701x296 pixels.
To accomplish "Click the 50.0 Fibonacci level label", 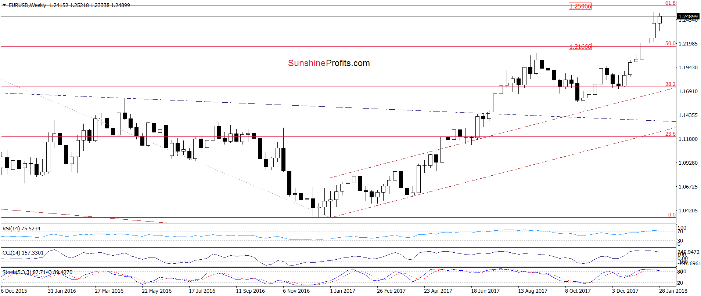I will [670, 43].
